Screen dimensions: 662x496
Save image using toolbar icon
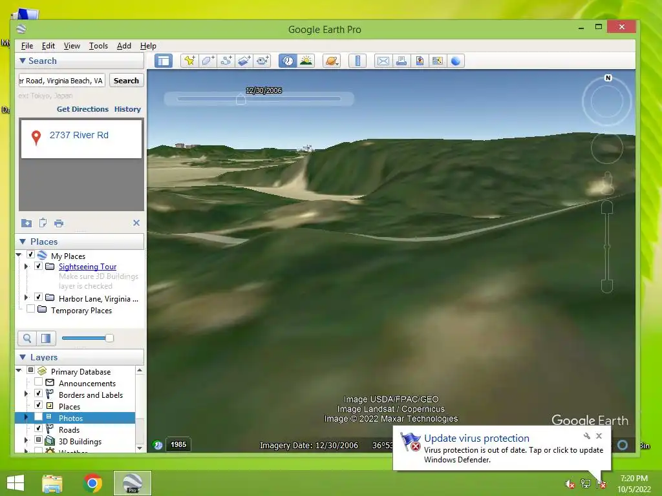[x=419, y=61]
